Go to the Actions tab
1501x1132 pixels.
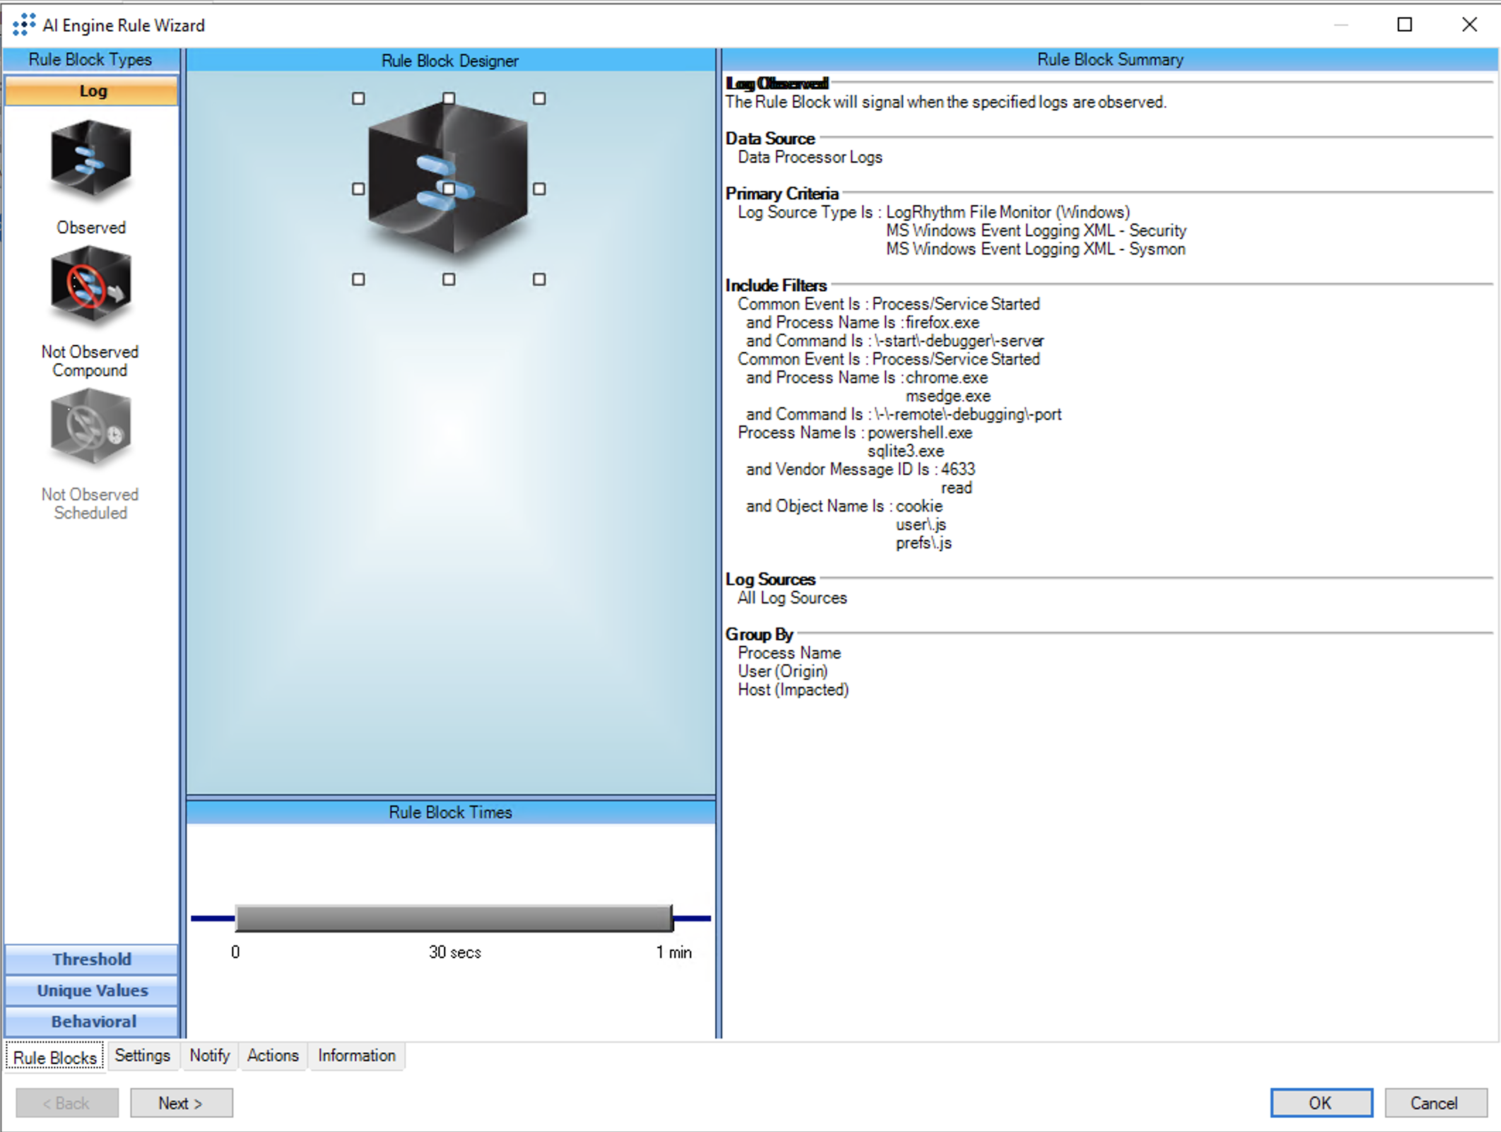[273, 1056]
